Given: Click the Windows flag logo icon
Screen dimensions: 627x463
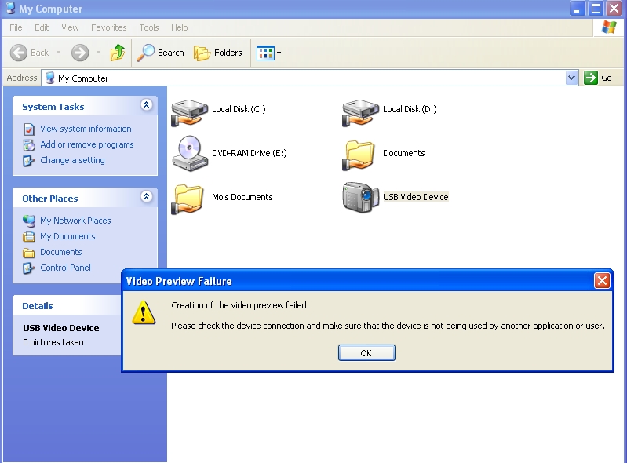Looking at the screenshot, I should tap(609, 27).
